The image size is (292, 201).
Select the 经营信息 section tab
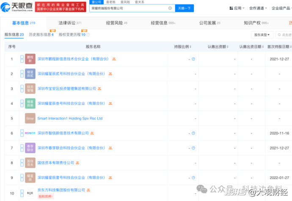pyautogui.click(x=163, y=23)
